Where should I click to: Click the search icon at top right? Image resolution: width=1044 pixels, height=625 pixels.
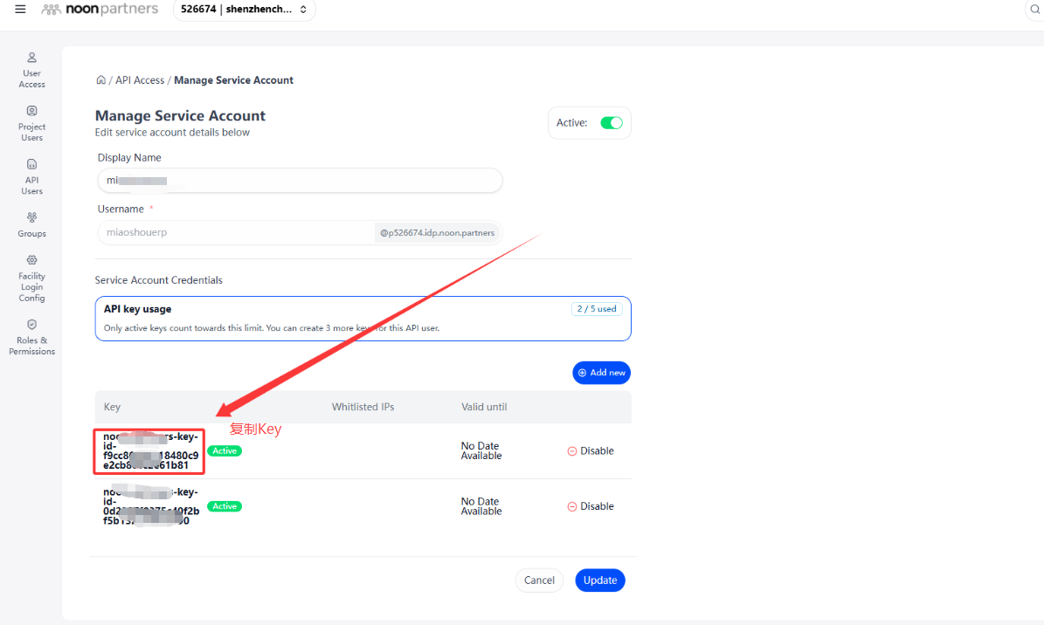(1034, 10)
